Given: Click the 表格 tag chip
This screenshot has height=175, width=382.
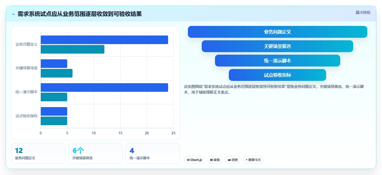Looking at the screenshot, I should 215,160.
